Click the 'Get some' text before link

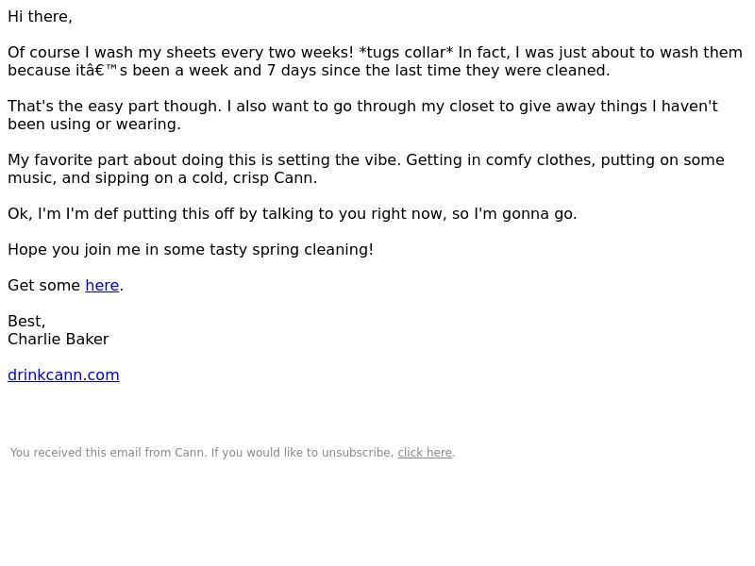pos(43,286)
